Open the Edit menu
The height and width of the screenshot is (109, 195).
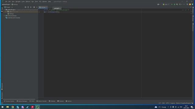pos(9,2)
